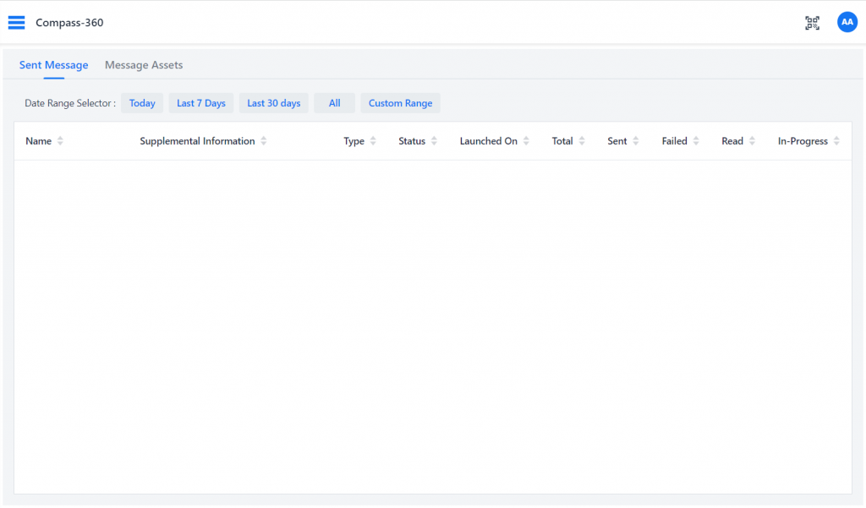Click the Supplemental Information header text
The image size is (866, 508).
pos(197,141)
